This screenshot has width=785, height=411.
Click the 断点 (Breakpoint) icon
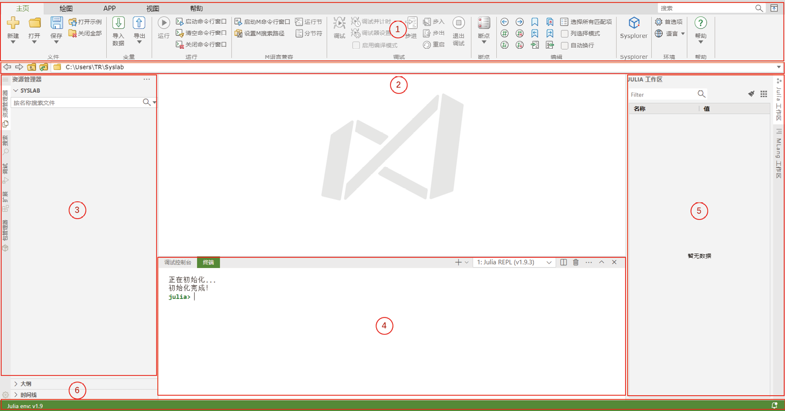(x=484, y=23)
